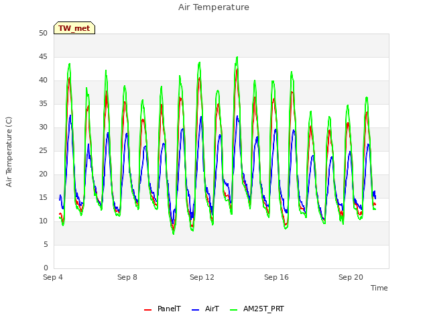Click the Time axis title
429x322 pixels.
(379, 288)
